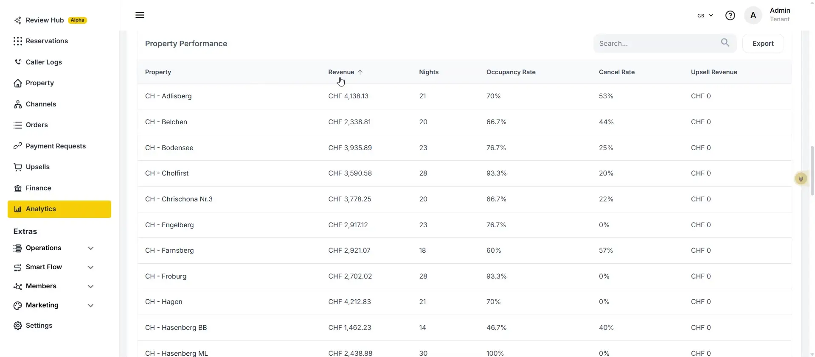Open the user avatar A
This screenshot has width=815, height=357.
753,16
